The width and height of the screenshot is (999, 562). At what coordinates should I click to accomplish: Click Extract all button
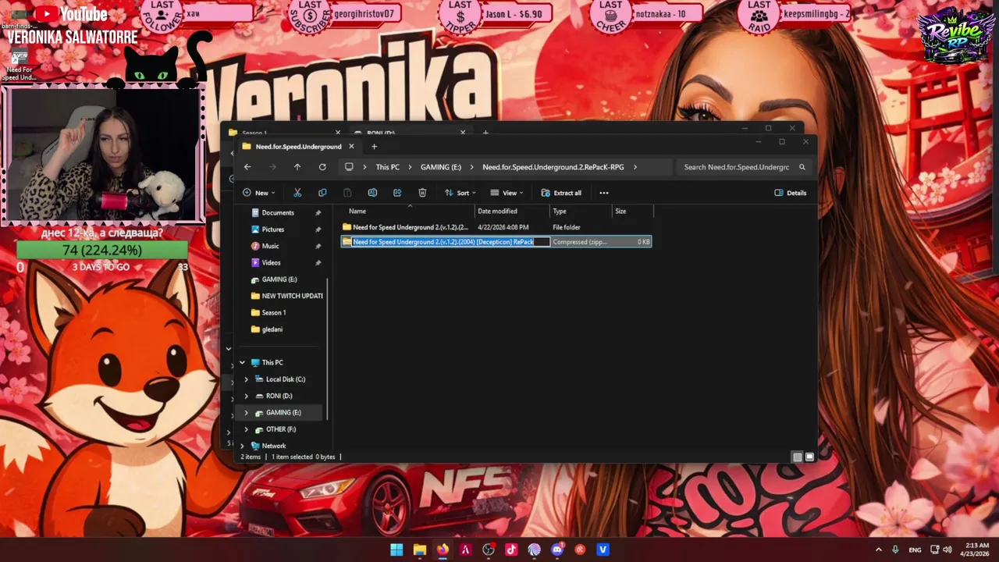click(561, 193)
